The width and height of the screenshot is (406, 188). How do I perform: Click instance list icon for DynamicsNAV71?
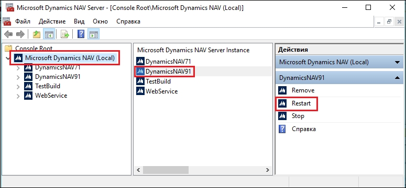(x=140, y=62)
